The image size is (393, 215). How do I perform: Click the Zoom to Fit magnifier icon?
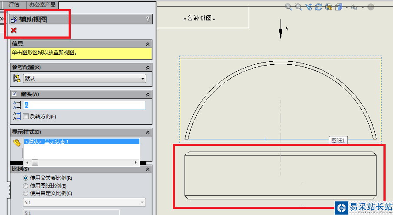pyautogui.click(x=288, y=7)
